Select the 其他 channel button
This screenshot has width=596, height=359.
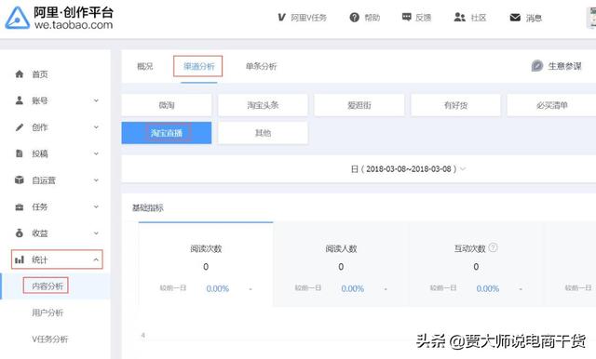point(263,133)
